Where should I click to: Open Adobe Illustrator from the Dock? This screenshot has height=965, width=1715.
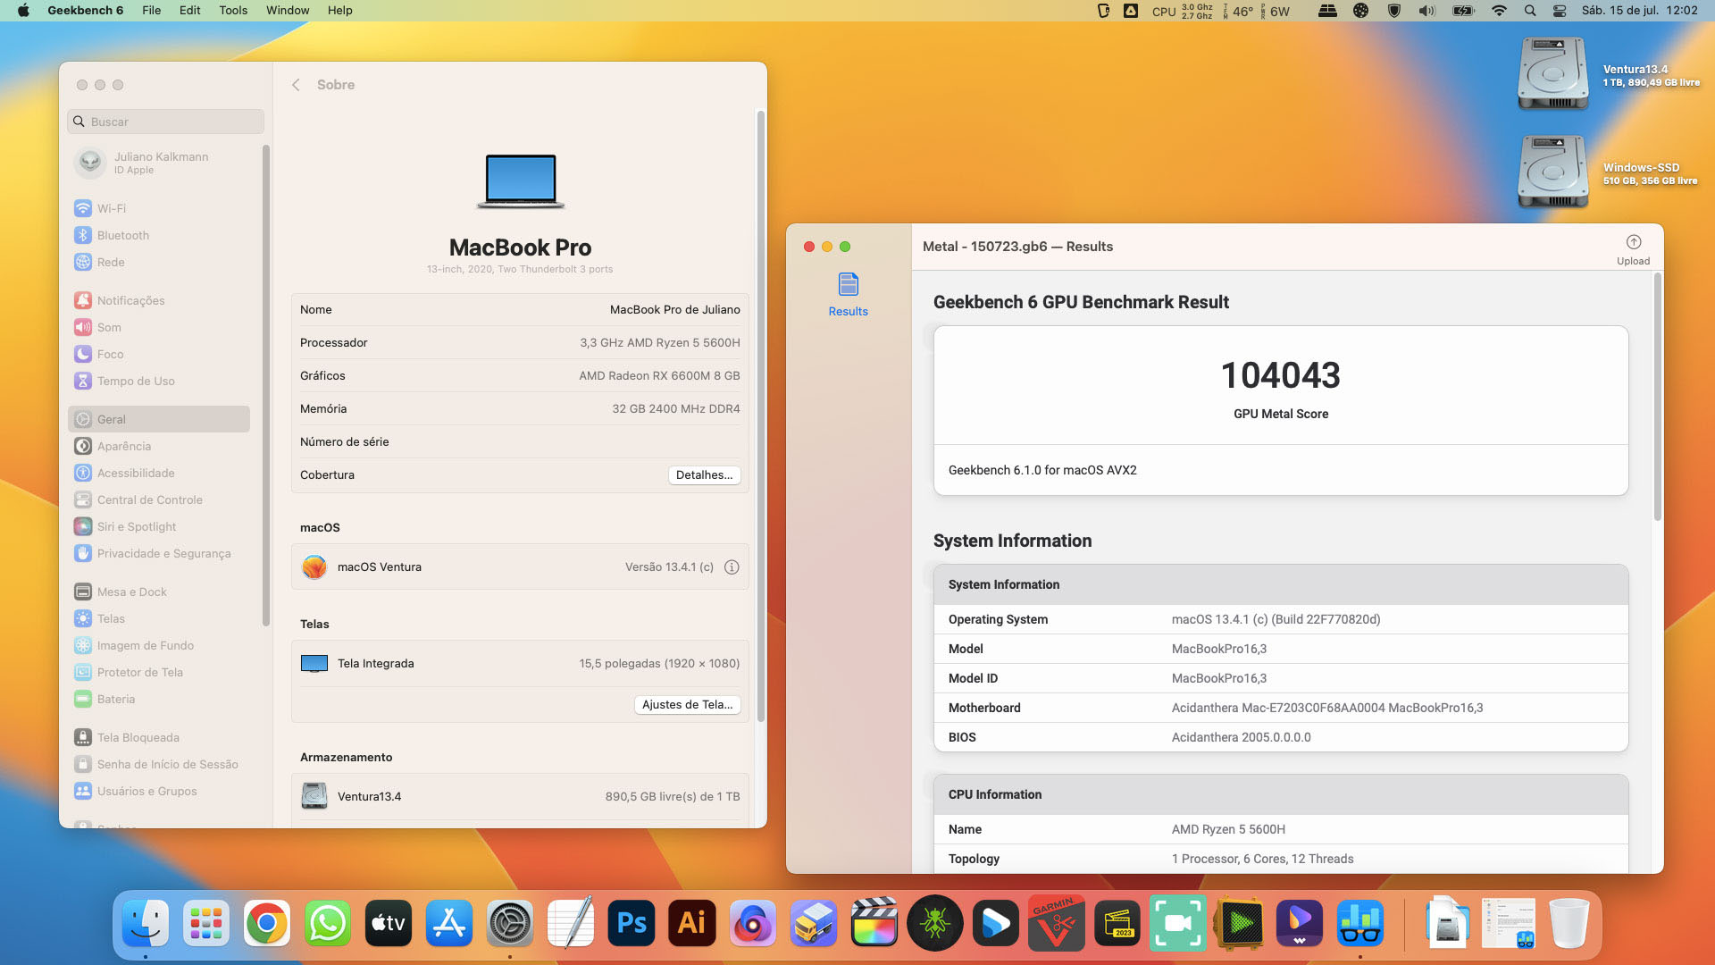click(691, 922)
